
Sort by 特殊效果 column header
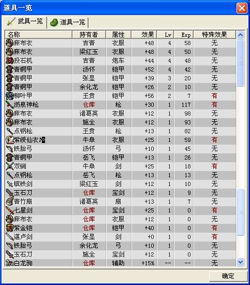click(214, 35)
